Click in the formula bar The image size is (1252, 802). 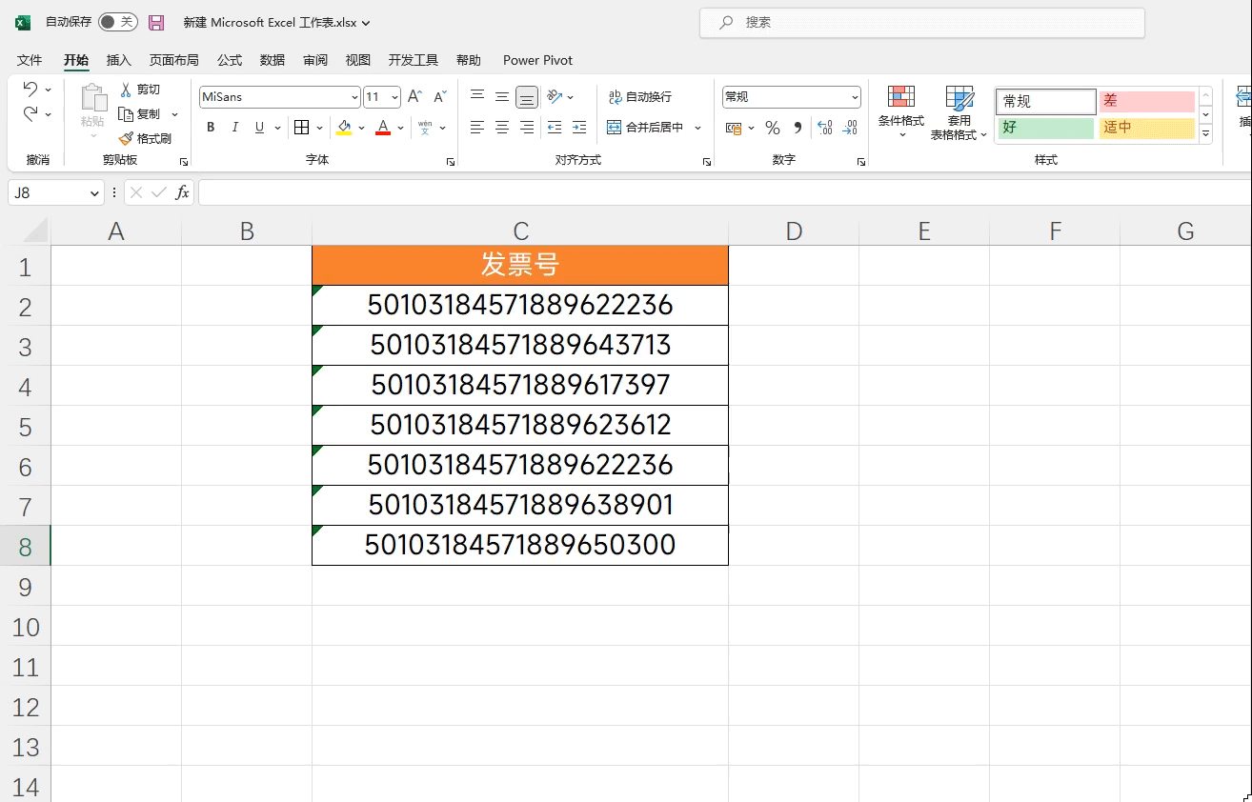tap(724, 192)
